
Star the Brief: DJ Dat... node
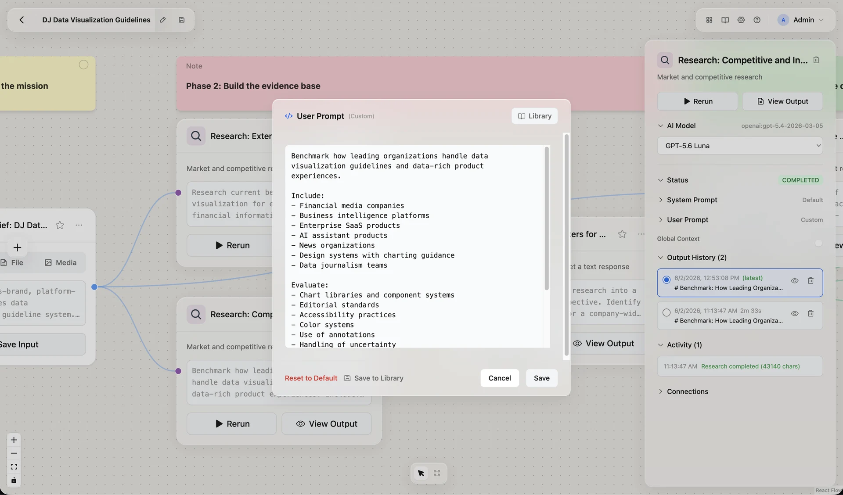click(60, 225)
